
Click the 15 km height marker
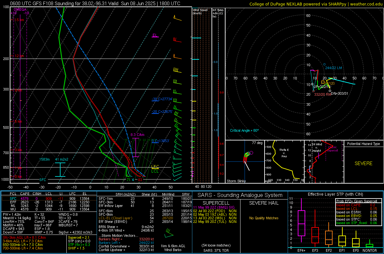[19, 20]
